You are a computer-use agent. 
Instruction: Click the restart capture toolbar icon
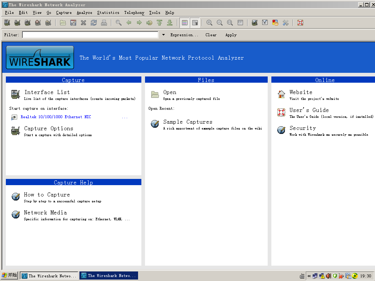(48, 23)
